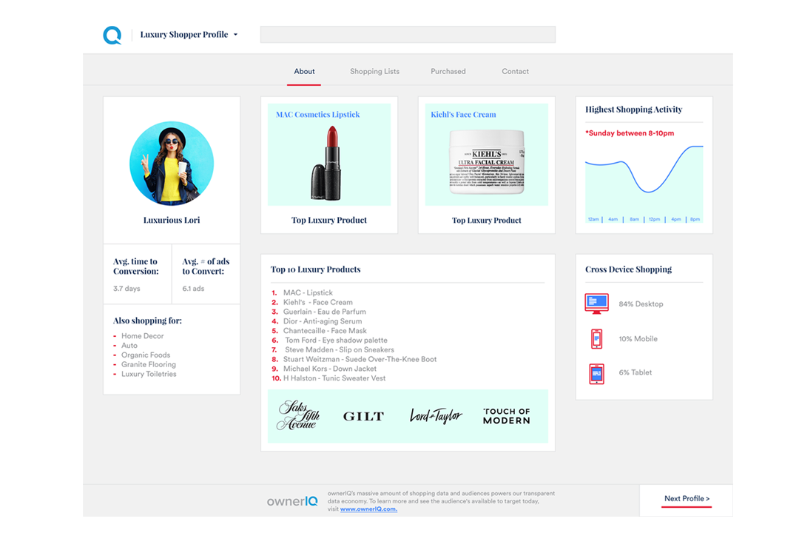
Task: Click the Tablet device icon
Action: [x=596, y=373]
